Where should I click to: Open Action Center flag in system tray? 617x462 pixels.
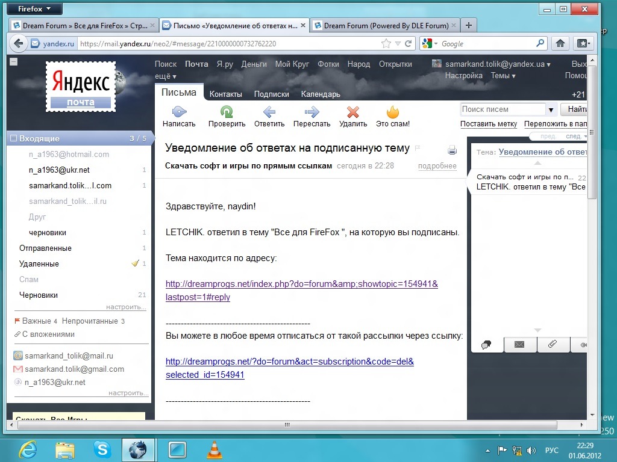(x=502, y=450)
